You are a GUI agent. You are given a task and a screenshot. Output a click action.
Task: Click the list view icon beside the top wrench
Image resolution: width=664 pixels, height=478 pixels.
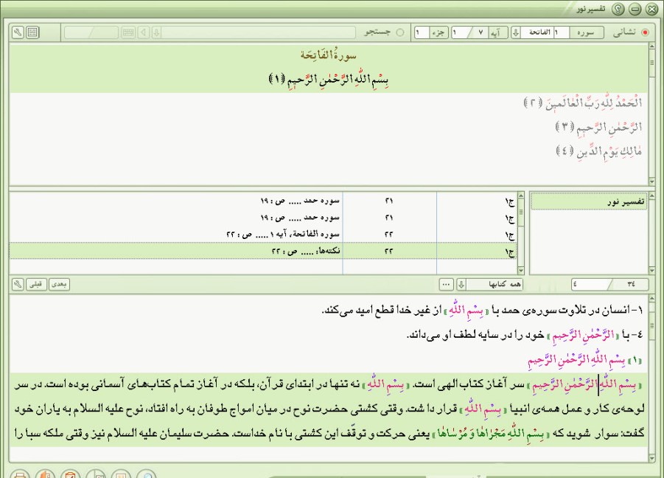pyautogui.click(x=32, y=32)
